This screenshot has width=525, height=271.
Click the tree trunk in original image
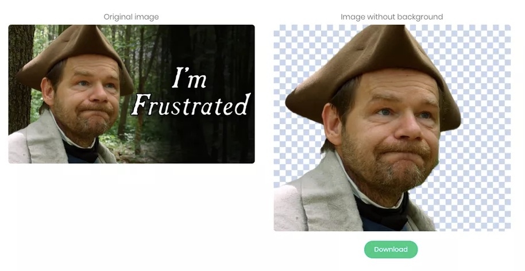(x=20, y=77)
